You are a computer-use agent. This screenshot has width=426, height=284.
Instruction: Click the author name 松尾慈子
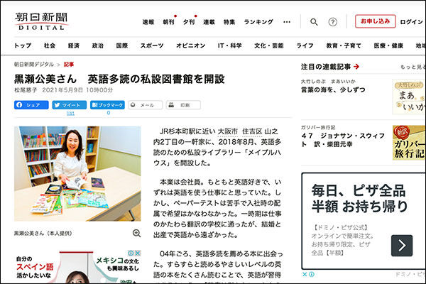[26, 90]
